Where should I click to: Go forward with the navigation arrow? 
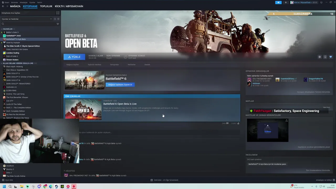[x=7, y=6]
